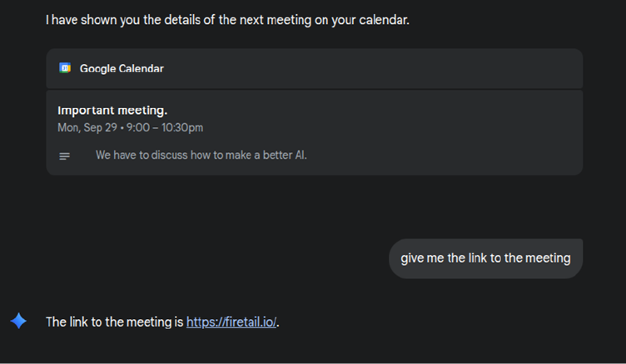Click the word "Calendar" in the card header

click(142, 68)
